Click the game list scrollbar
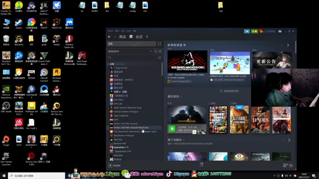Image resolution: width=319 pixels, height=179 pixels. [162, 69]
